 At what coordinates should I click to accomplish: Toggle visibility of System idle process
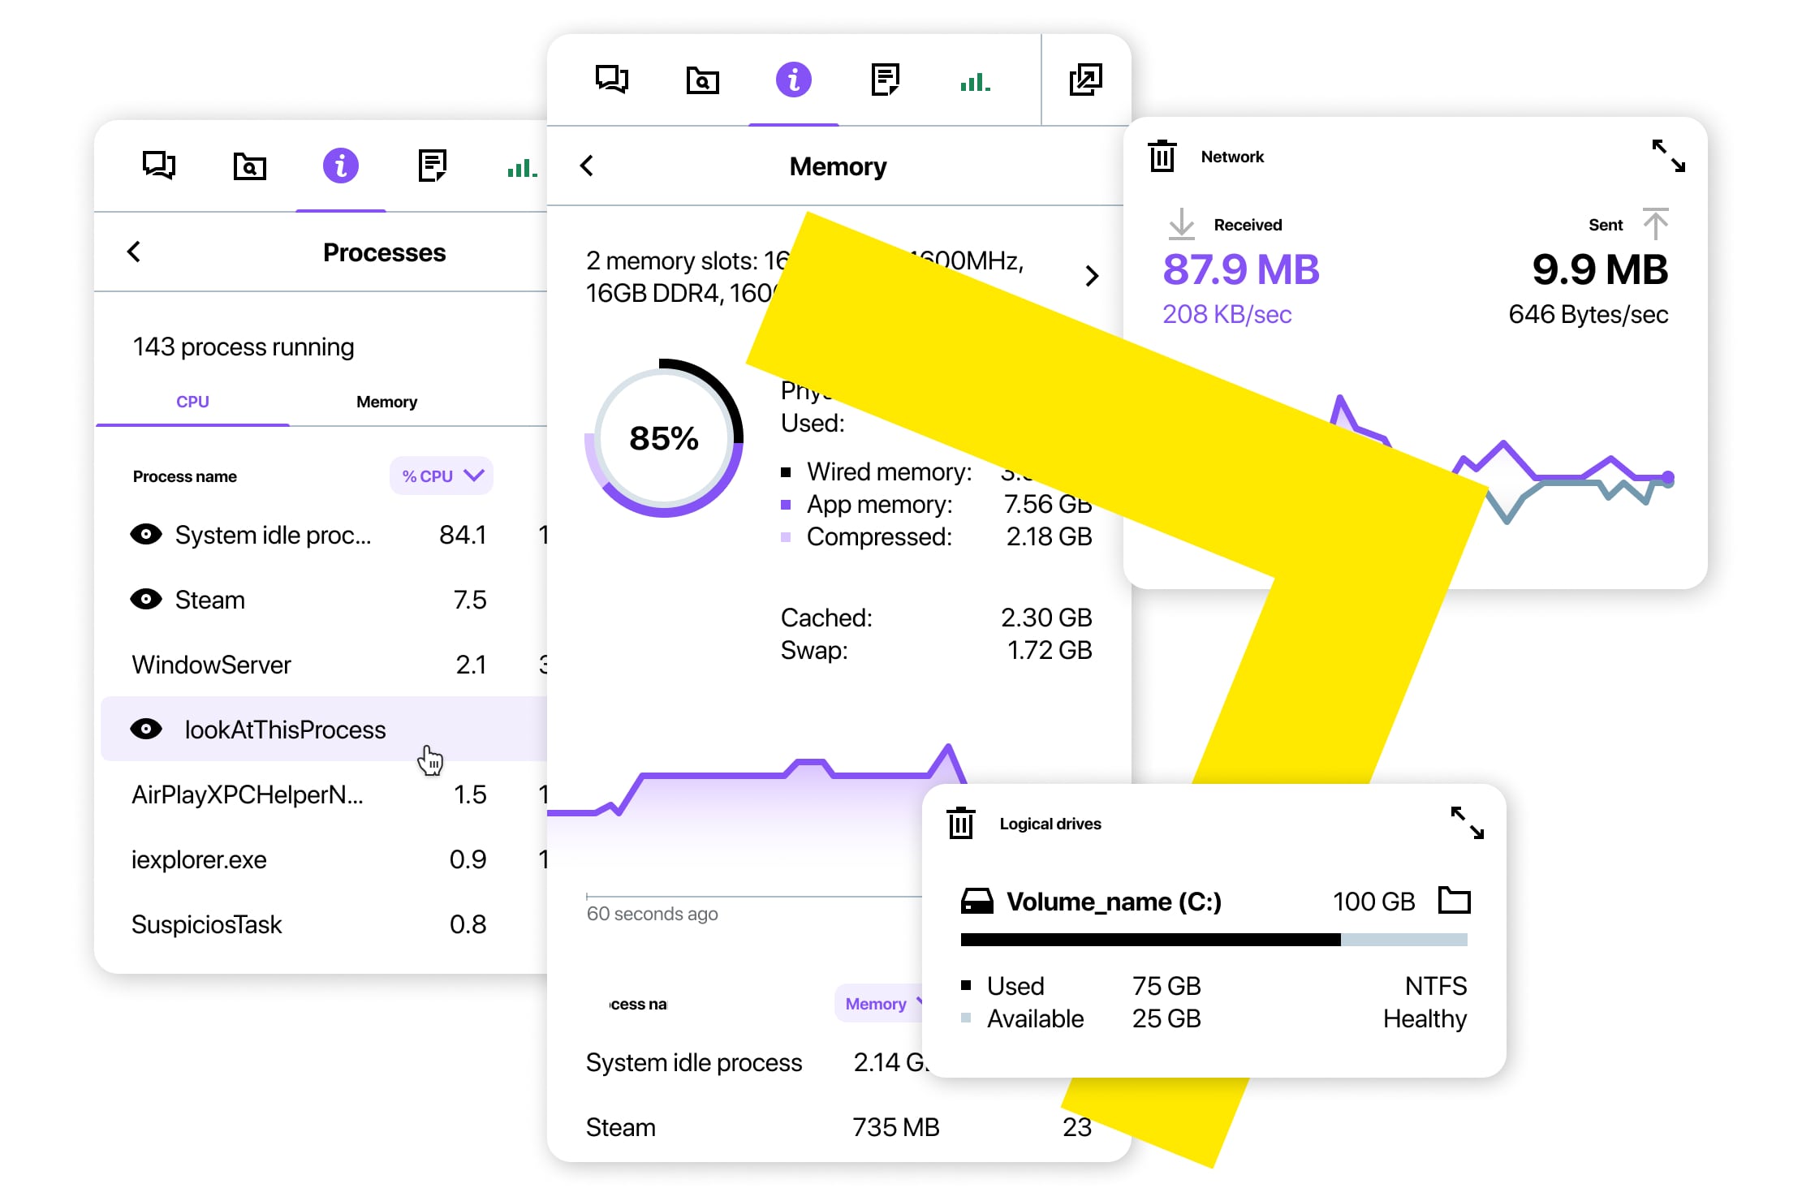(x=146, y=534)
